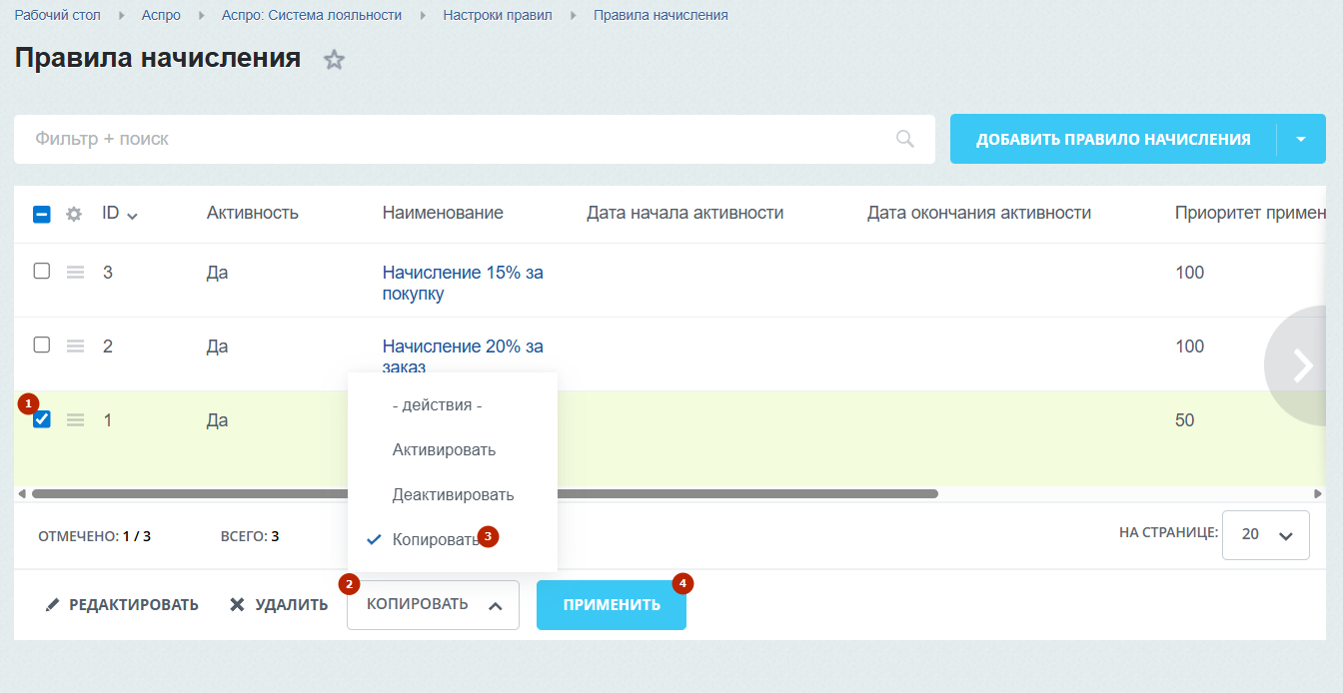This screenshot has width=1343, height=693.
Task: Click the horizontal table scrollbar
Action: pos(485,493)
